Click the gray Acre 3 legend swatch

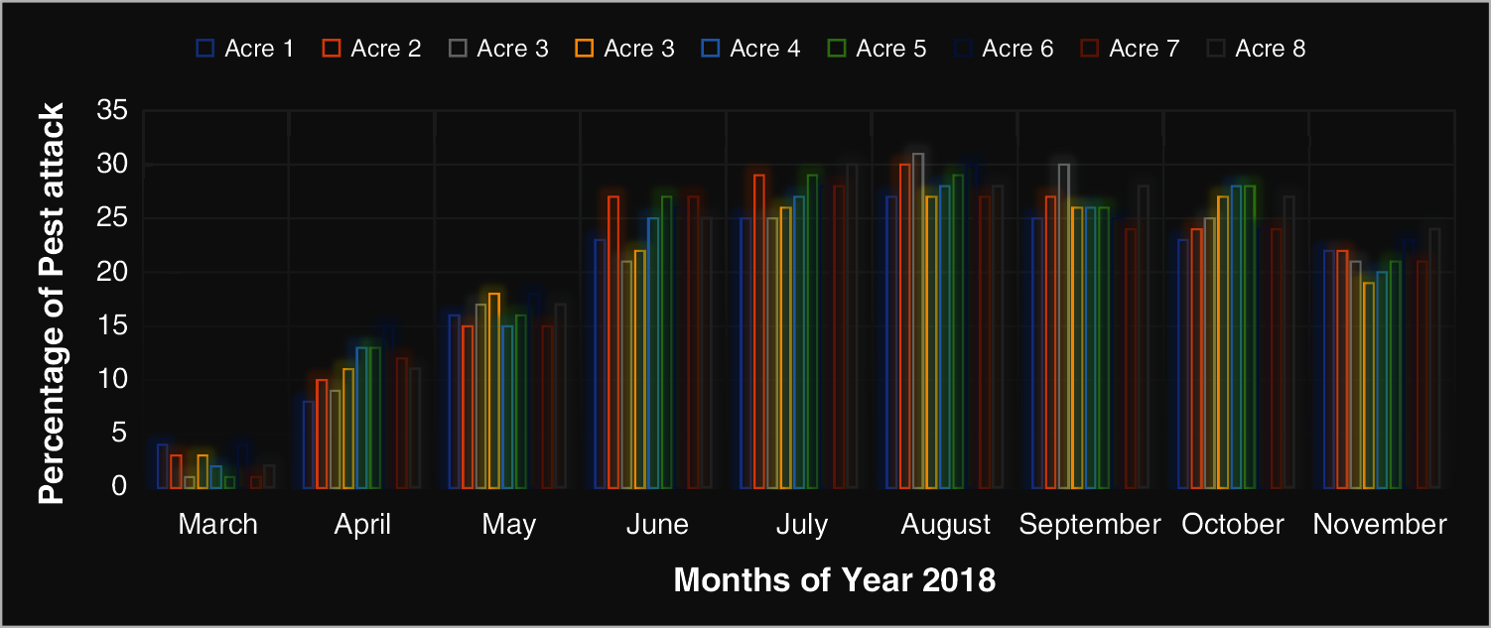tap(458, 49)
